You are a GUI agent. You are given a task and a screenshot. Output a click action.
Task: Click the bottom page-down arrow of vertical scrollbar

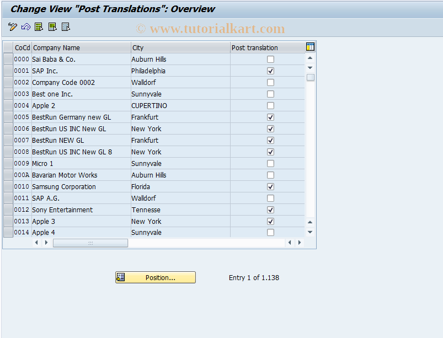click(310, 232)
